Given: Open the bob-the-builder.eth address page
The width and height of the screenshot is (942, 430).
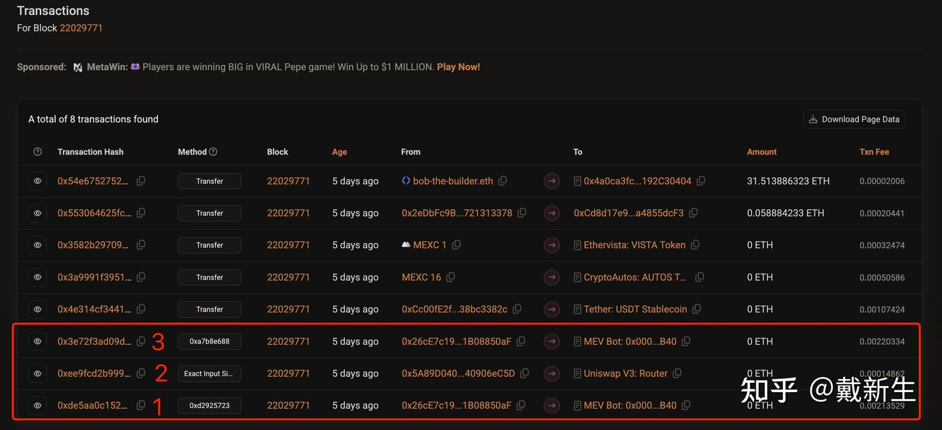Looking at the screenshot, I should click(453, 181).
